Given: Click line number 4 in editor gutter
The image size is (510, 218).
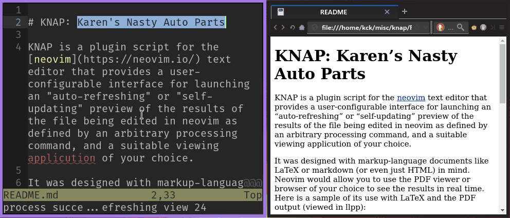Looking at the screenshot, I should click(18, 47).
